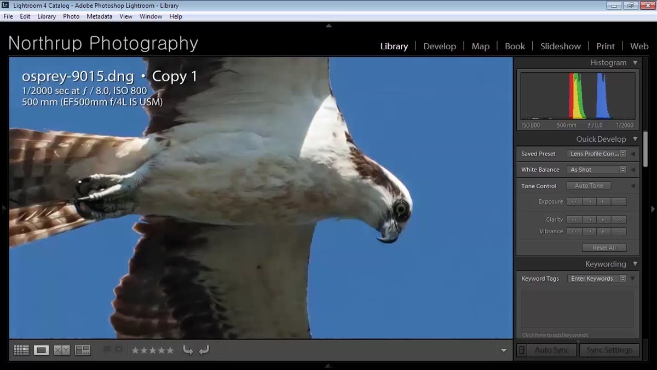Hide the right panel with the edge arrow
The height and width of the screenshot is (370, 657).
point(653,209)
